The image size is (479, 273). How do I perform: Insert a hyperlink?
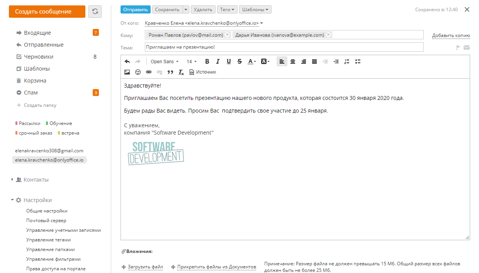click(149, 72)
